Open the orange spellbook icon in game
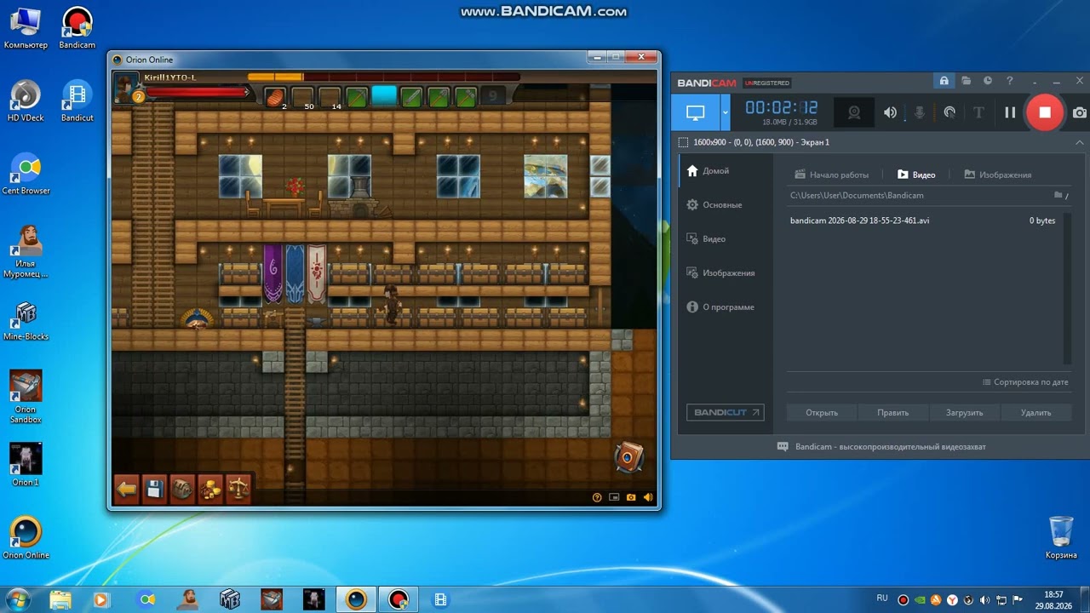Image resolution: width=1090 pixels, height=613 pixels. click(x=629, y=457)
